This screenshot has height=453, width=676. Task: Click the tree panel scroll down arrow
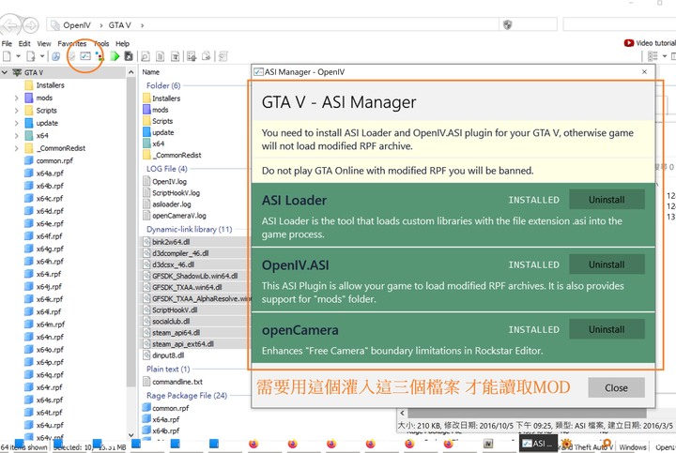click(x=131, y=435)
